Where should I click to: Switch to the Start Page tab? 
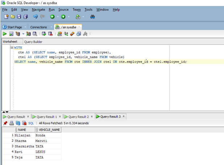click(14, 27)
